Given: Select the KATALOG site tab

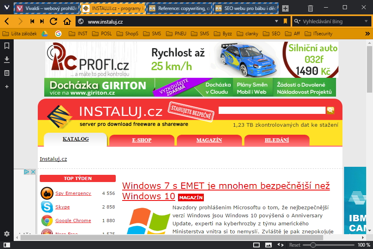Looking at the screenshot, I should [x=76, y=139].
